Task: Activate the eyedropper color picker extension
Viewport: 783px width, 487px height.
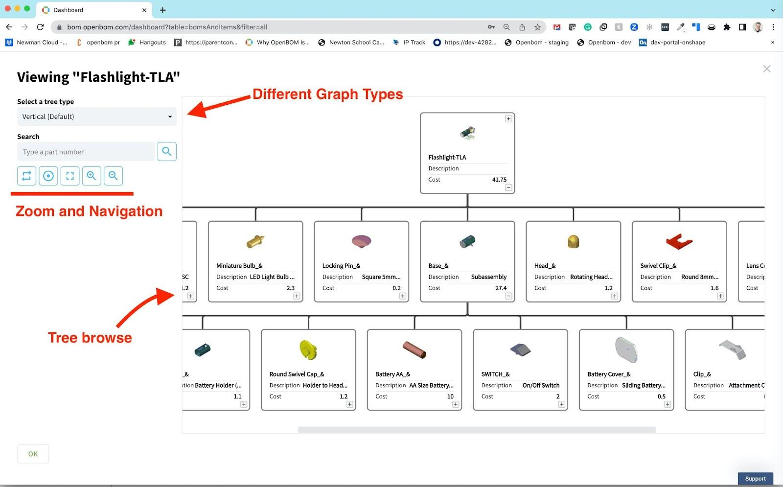Action: (681, 27)
